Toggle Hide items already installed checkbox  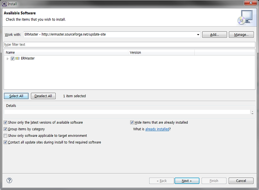pos(132,122)
